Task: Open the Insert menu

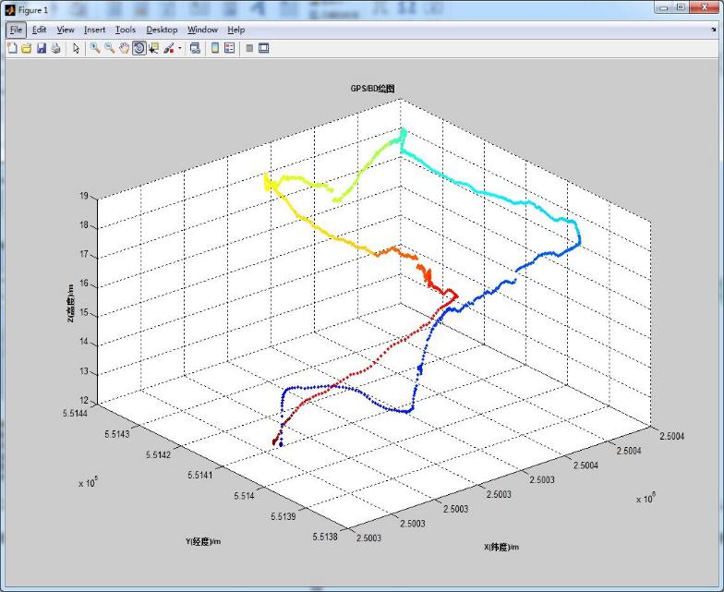Action: coord(94,30)
